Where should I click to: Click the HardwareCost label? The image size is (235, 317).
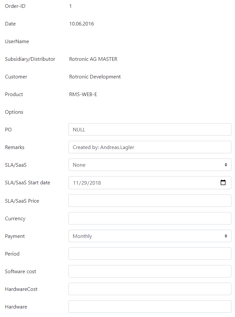point(21,289)
